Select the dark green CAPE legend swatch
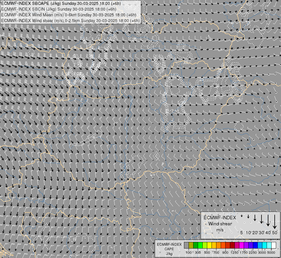Viewport: 281px width, 258px height. coord(195,245)
